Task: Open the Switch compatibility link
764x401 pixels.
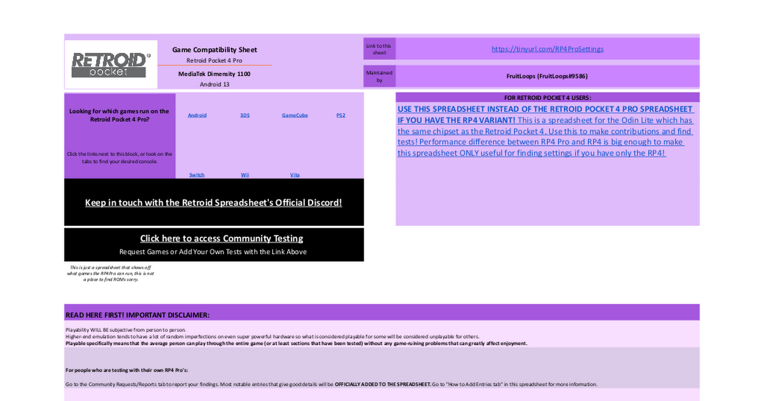Action: [197, 174]
